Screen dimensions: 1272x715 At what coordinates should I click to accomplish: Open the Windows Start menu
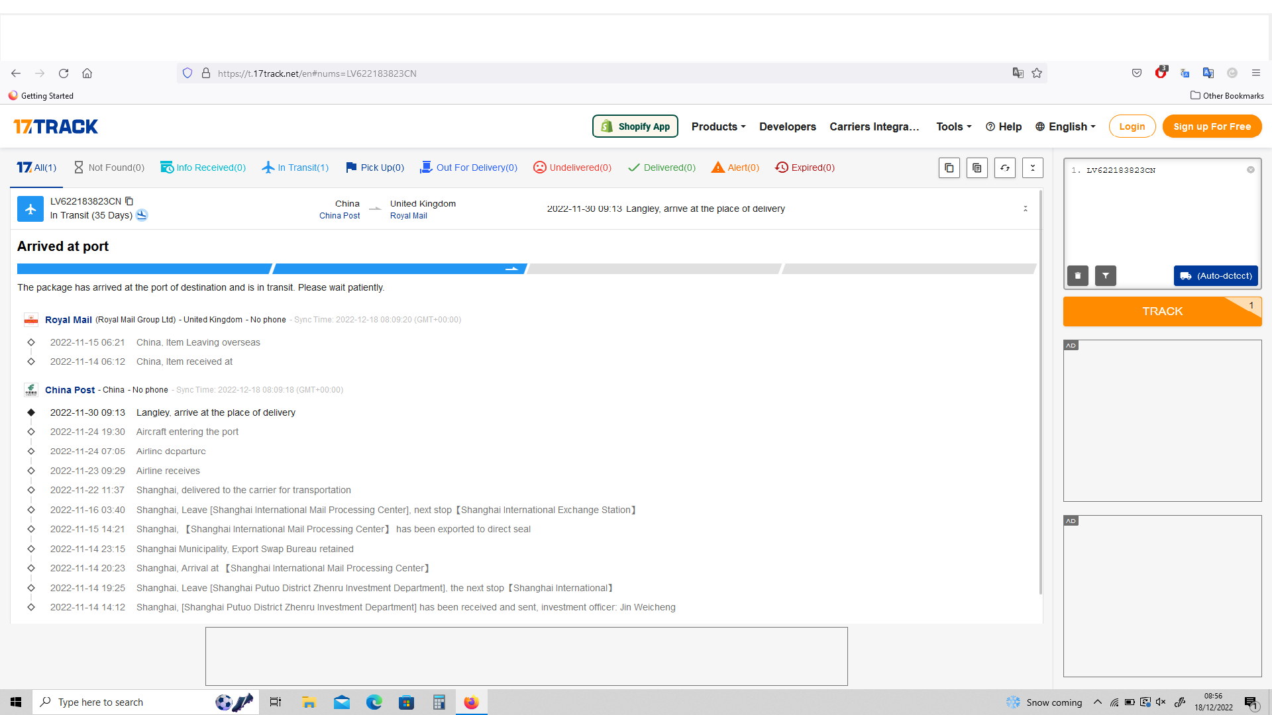(x=16, y=702)
